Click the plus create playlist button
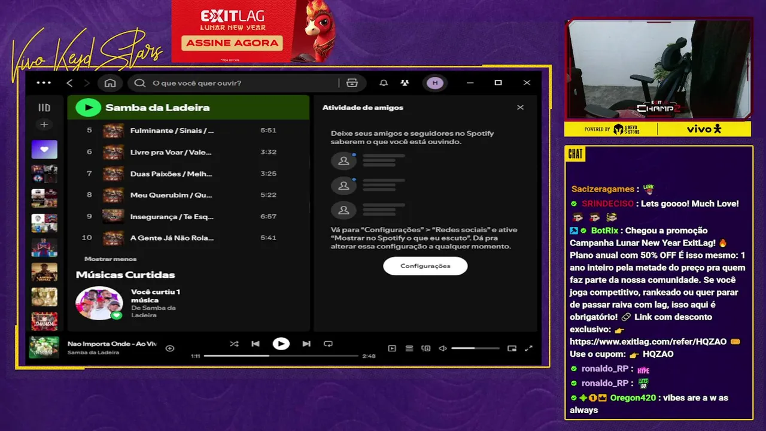The height and width of the screenshot is (431, 766). point(44,125)
